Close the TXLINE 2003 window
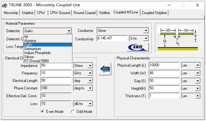The width and height of the screenshot is (206, 121). pyautogui.click(x=198, y=5)
